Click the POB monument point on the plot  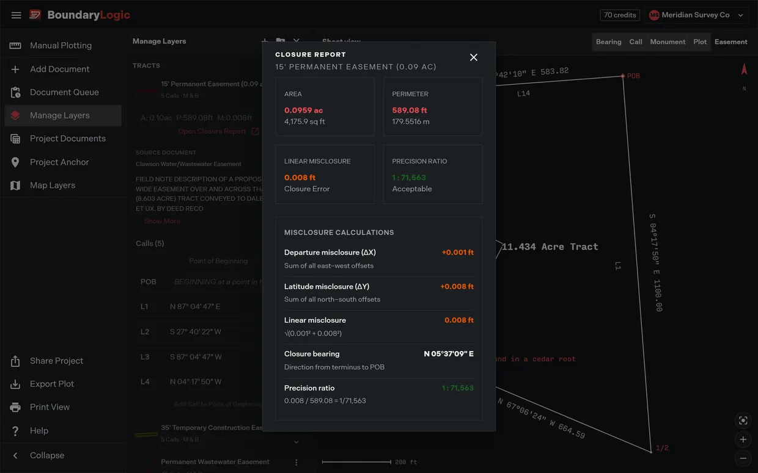pos(623,76)
